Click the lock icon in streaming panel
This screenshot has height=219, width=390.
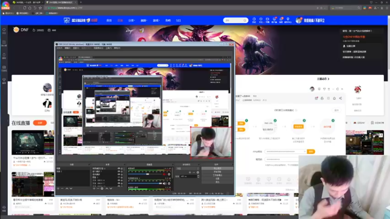coord(322,98)
